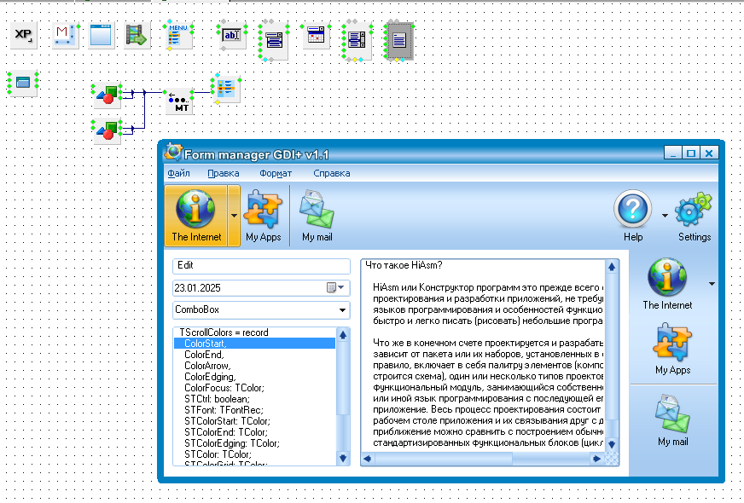744x503 pixels.
Task: Click the memo vertical scroll up arrow
Action: point(612,267)
